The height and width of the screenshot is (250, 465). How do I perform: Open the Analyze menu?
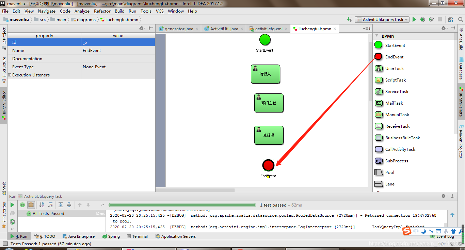coord(82,11)
